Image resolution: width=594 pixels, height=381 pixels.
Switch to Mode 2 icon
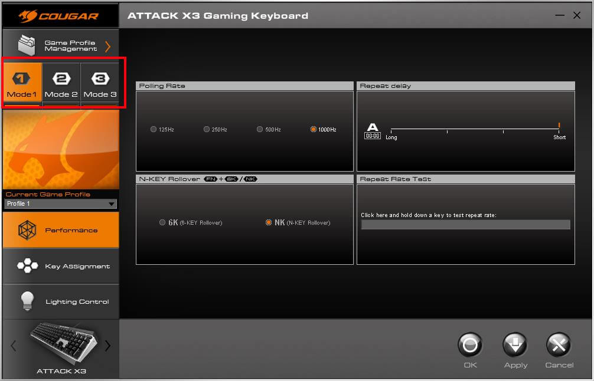tap(61, 78)
